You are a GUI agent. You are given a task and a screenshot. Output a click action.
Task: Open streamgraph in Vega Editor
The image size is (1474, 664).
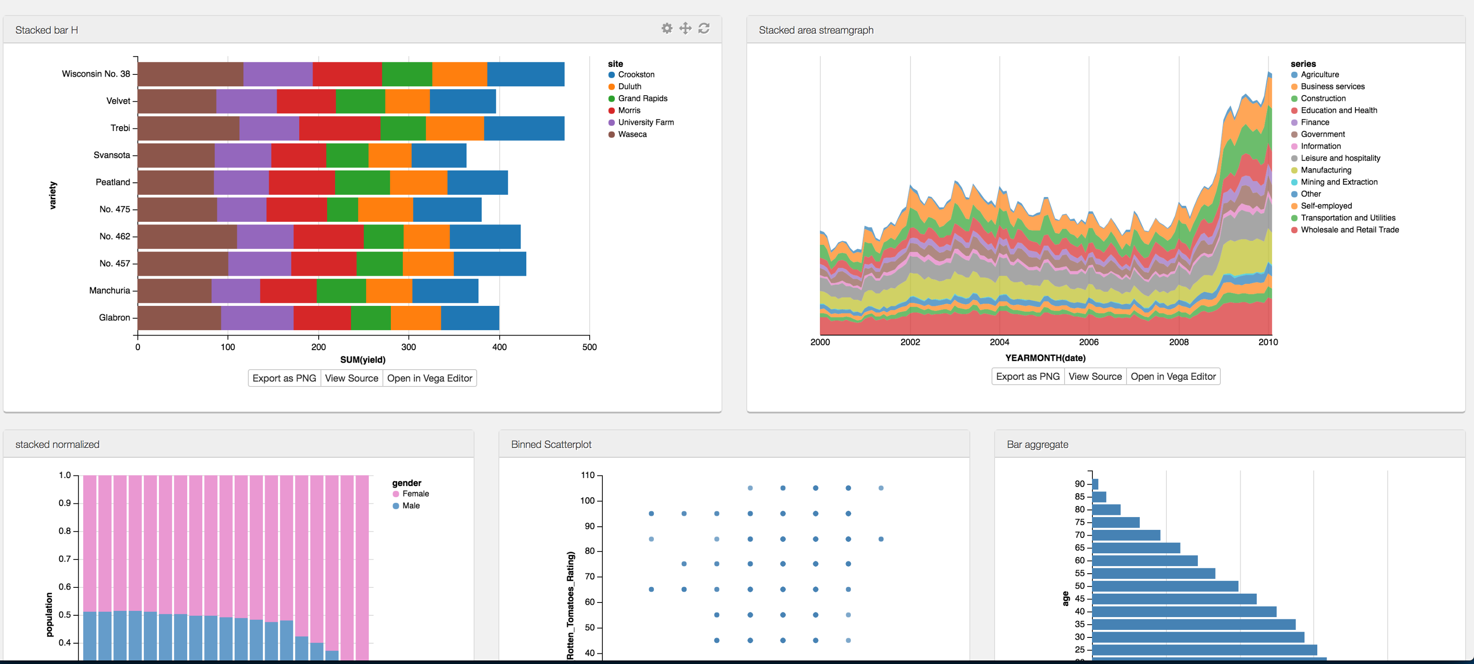[1173, 377]
